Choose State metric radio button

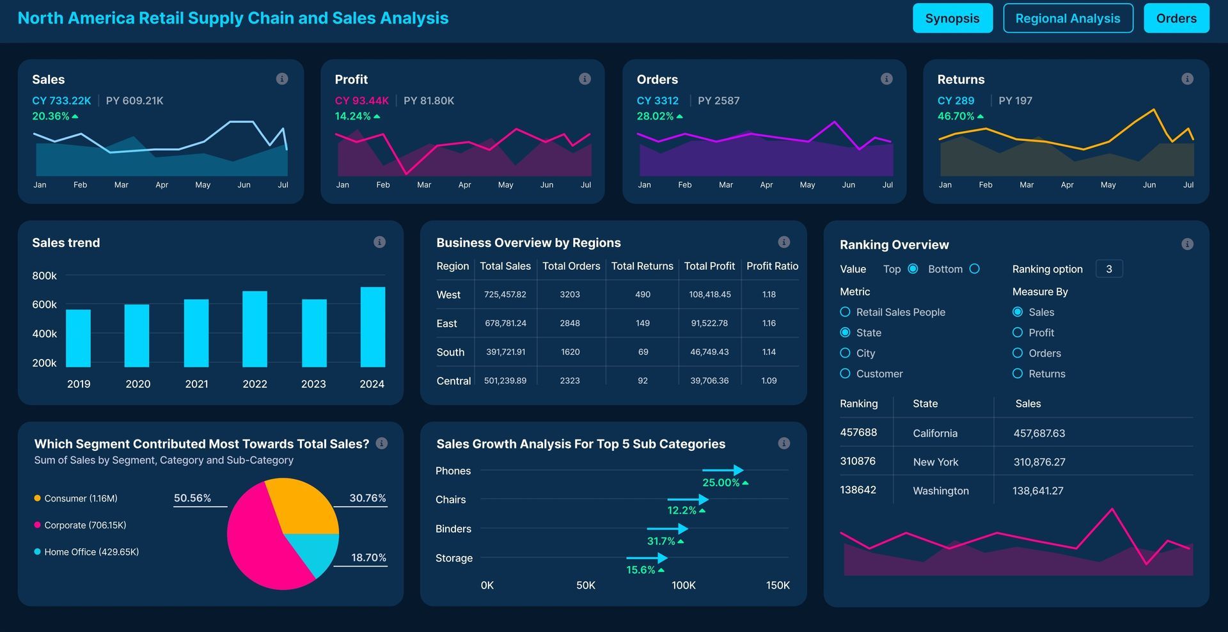pyautogui.click(x=845, y=332)
